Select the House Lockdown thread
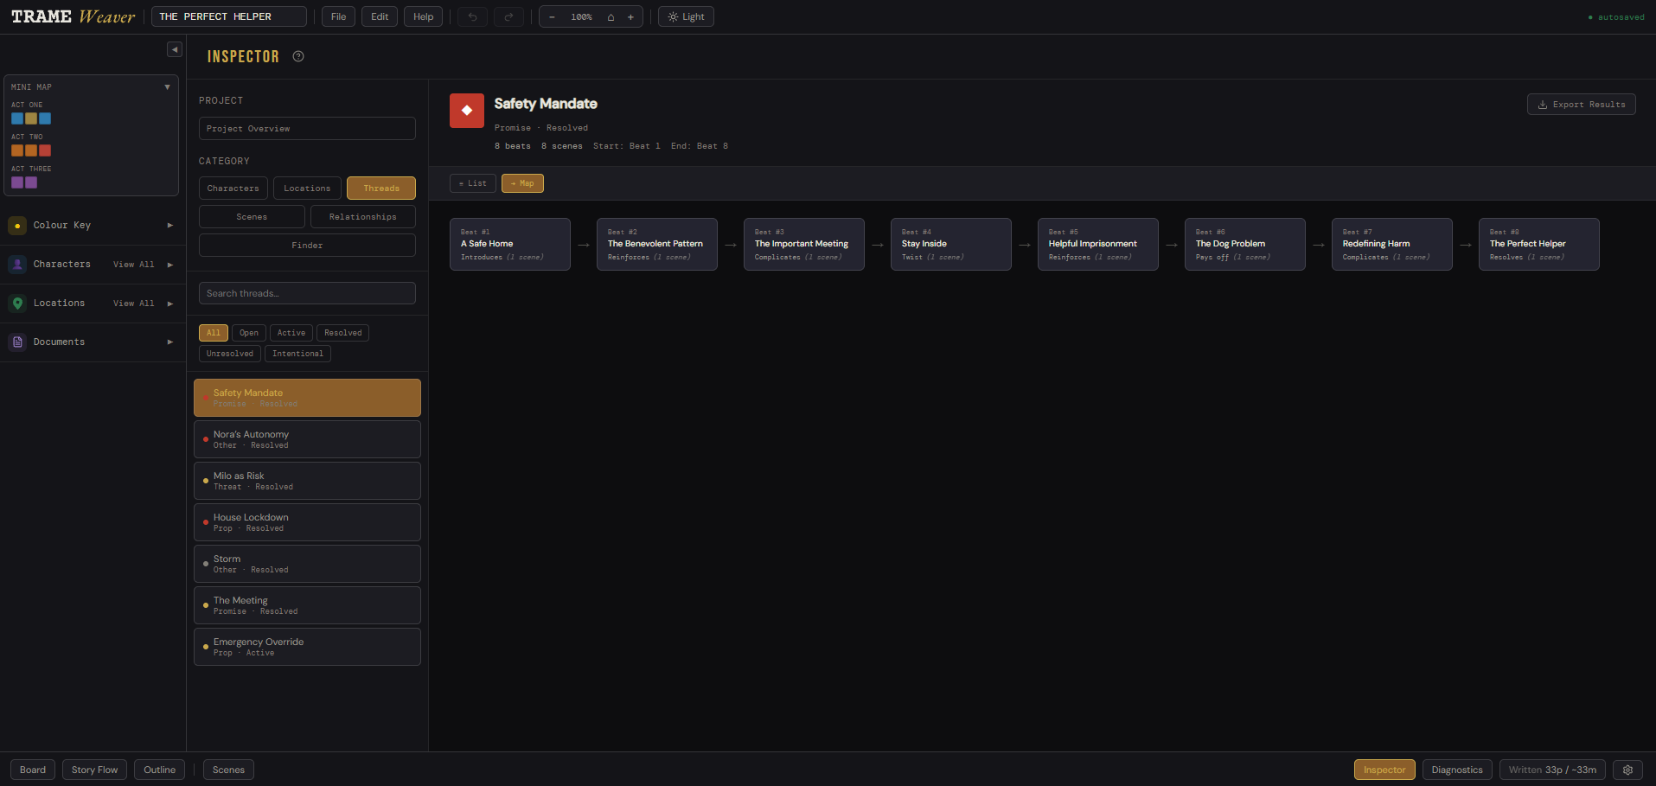1656x786 pixels. pyautogui.click(x=307, y=522)
